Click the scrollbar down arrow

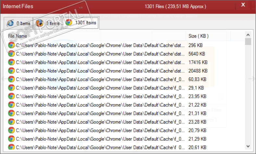248,146
